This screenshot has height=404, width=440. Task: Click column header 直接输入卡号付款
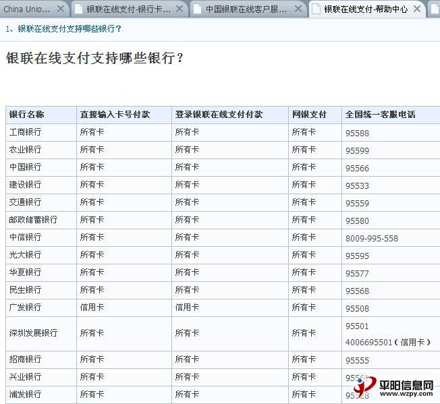[124, 115]
